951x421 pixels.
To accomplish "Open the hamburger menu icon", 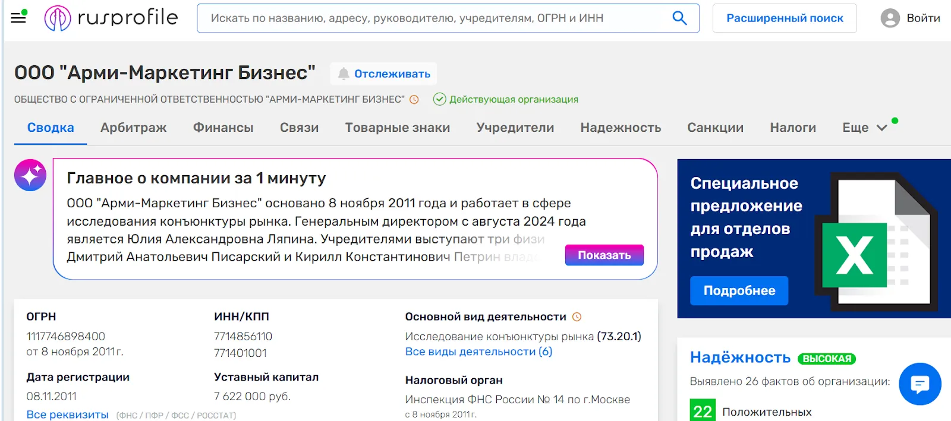I will click(18, 17).
